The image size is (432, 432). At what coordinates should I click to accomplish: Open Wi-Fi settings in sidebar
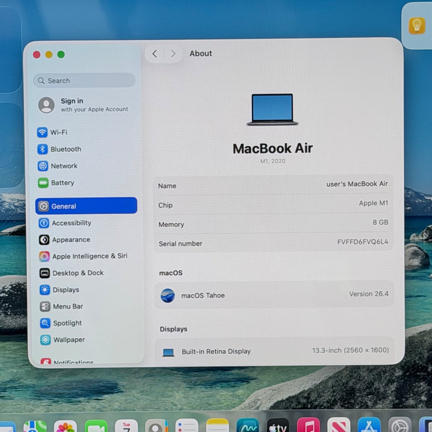pos(59,132)
